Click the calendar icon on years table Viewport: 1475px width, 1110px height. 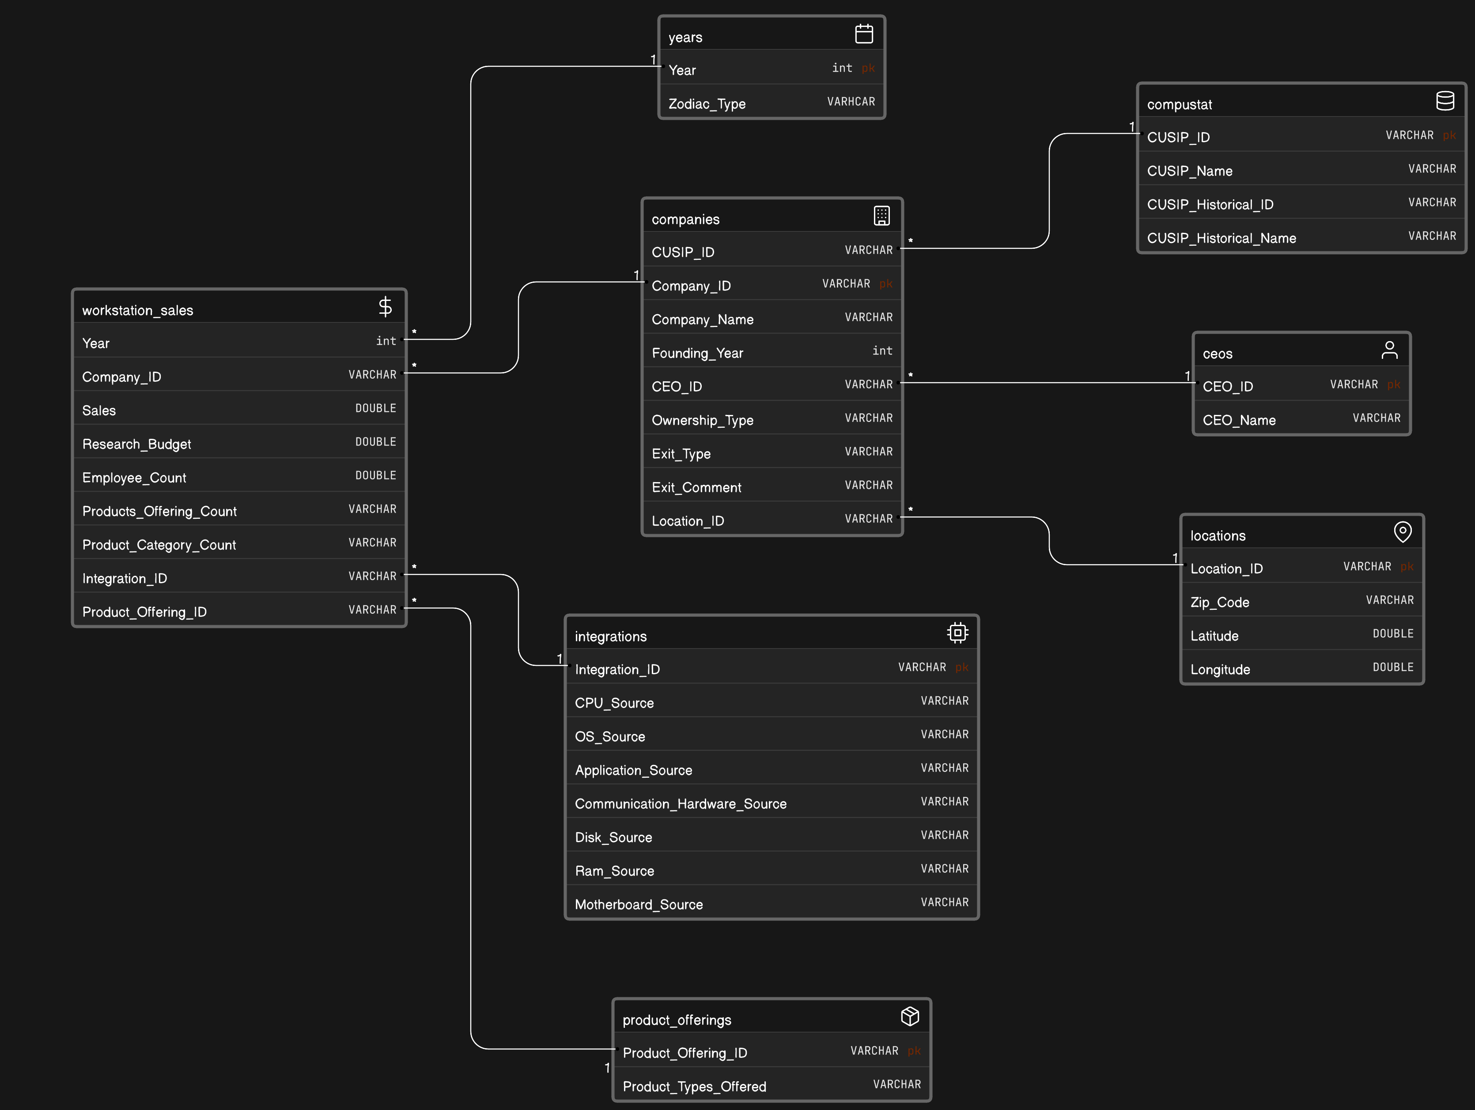863,33
